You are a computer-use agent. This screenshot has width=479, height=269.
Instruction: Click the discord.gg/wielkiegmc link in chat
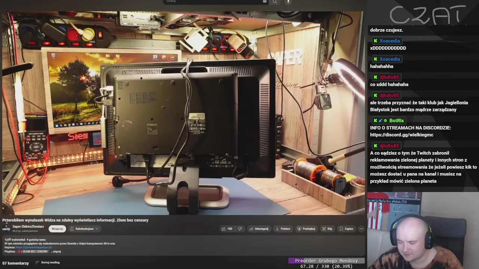[402, 135]
